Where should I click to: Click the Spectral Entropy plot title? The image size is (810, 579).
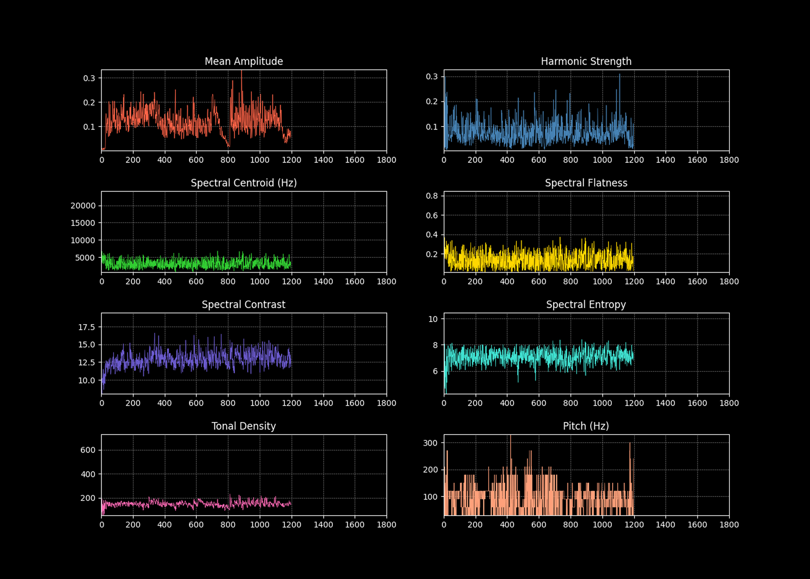[586, 304]
